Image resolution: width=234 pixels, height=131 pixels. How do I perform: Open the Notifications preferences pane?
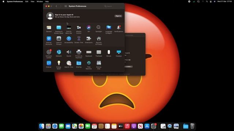tap(119, 29)
